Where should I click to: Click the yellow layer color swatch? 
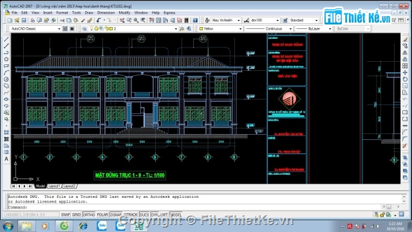[x=111, y=28]
